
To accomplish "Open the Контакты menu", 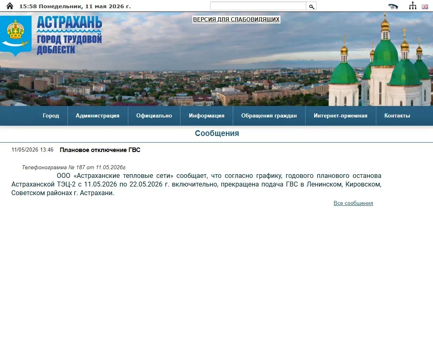I will (397, 115).
